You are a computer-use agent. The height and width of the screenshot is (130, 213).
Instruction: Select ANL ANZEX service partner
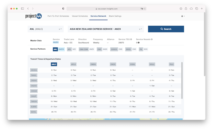click(59, 49)
